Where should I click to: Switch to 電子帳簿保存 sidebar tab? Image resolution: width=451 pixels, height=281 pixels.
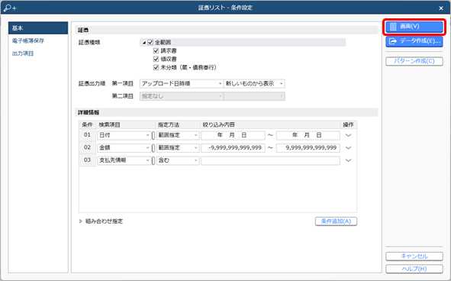(x=28, y=41)
